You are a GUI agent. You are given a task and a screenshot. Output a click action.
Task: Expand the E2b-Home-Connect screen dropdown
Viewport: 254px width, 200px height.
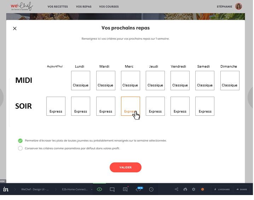pos(92,189)
